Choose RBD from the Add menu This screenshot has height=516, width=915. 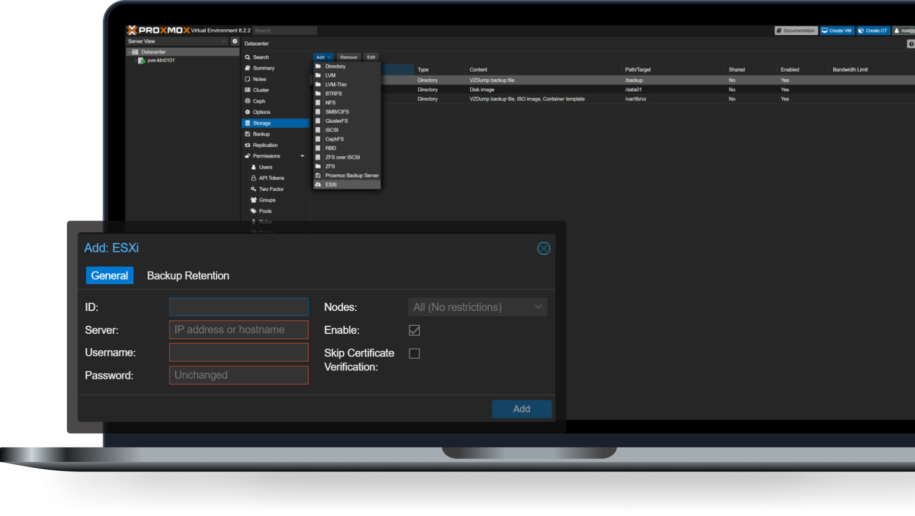pyautogui.click(x=347, y=148)
